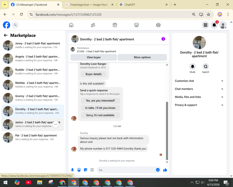Viewport: 233px width, 187px height.
Task: Open Angela conversation
Action: (x=33, y=58)
